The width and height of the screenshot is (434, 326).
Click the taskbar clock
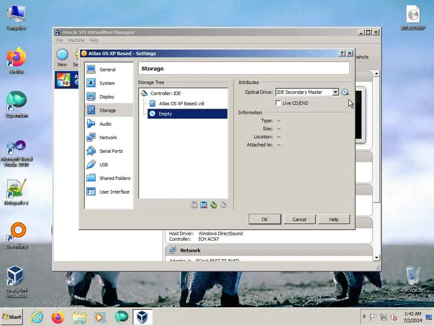(413, 317)
